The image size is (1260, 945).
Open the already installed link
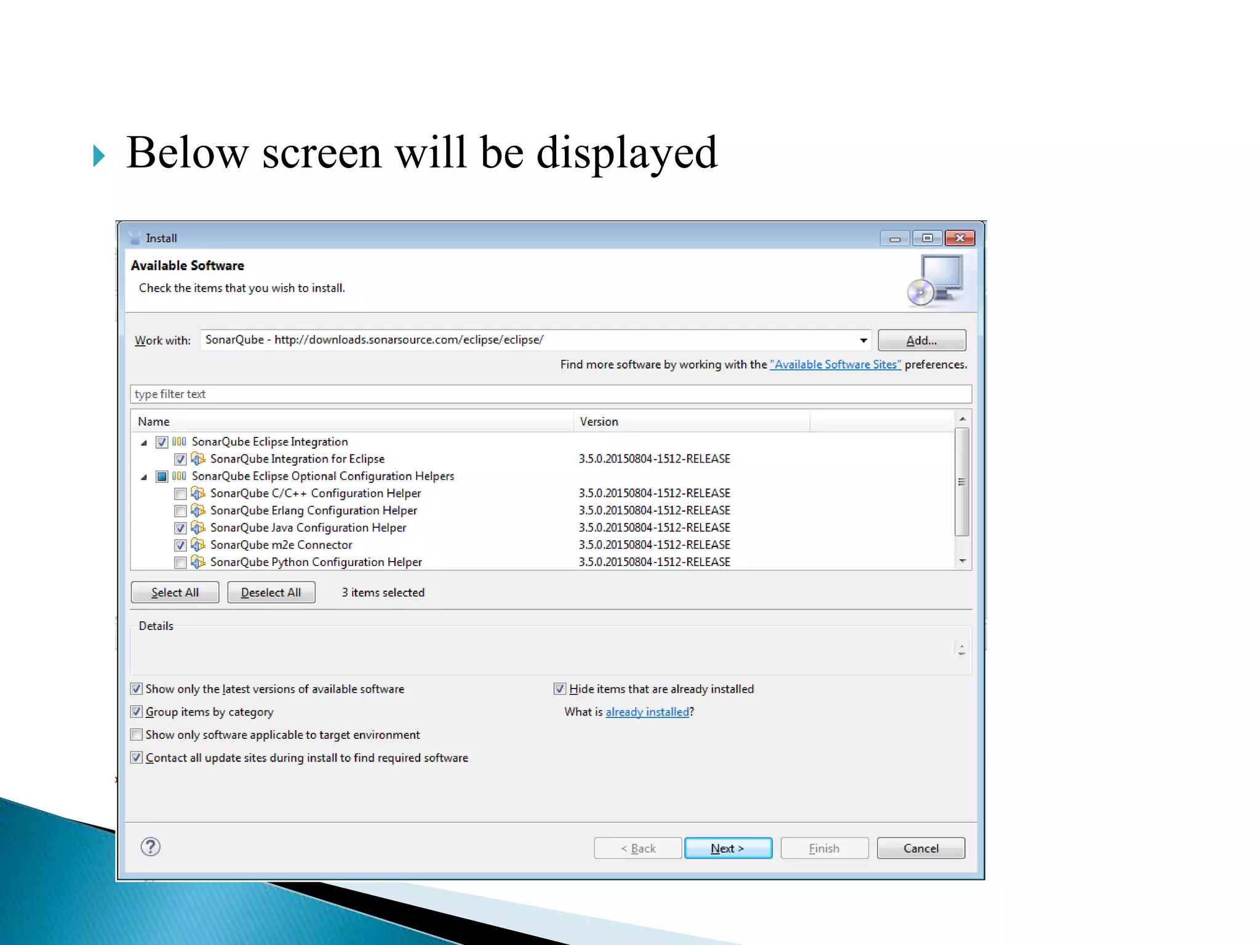point(647,712)
